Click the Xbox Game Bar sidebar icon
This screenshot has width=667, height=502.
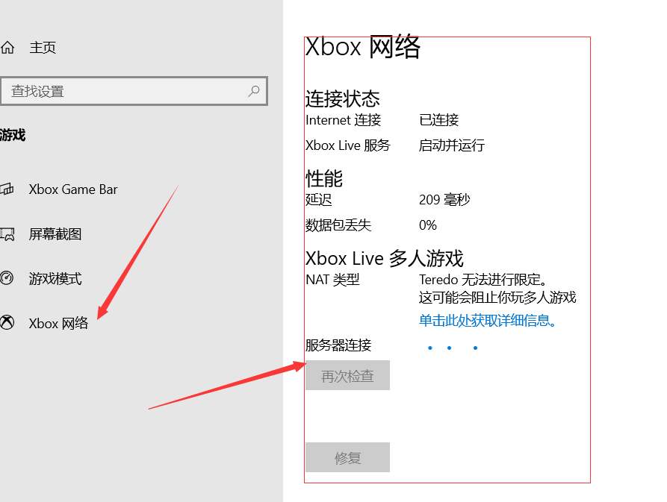pos(7,189)
